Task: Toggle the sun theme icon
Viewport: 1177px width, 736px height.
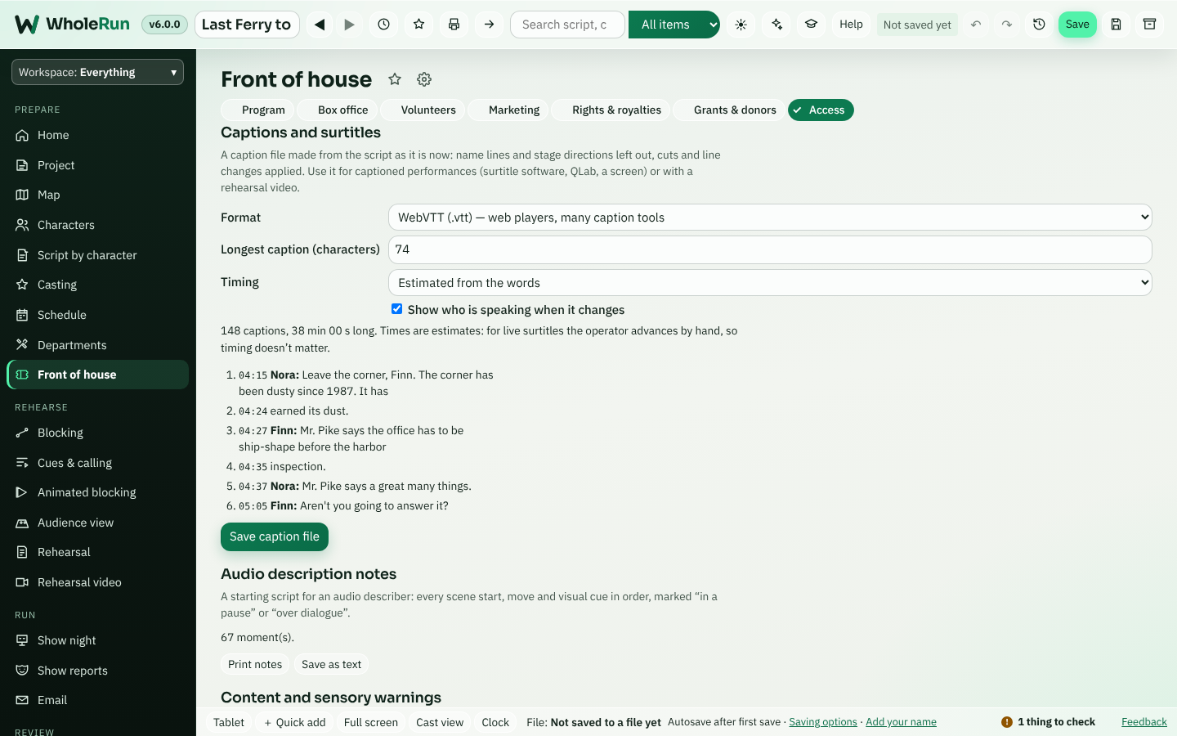Action: pyautogui.click(x=741, y=25)
